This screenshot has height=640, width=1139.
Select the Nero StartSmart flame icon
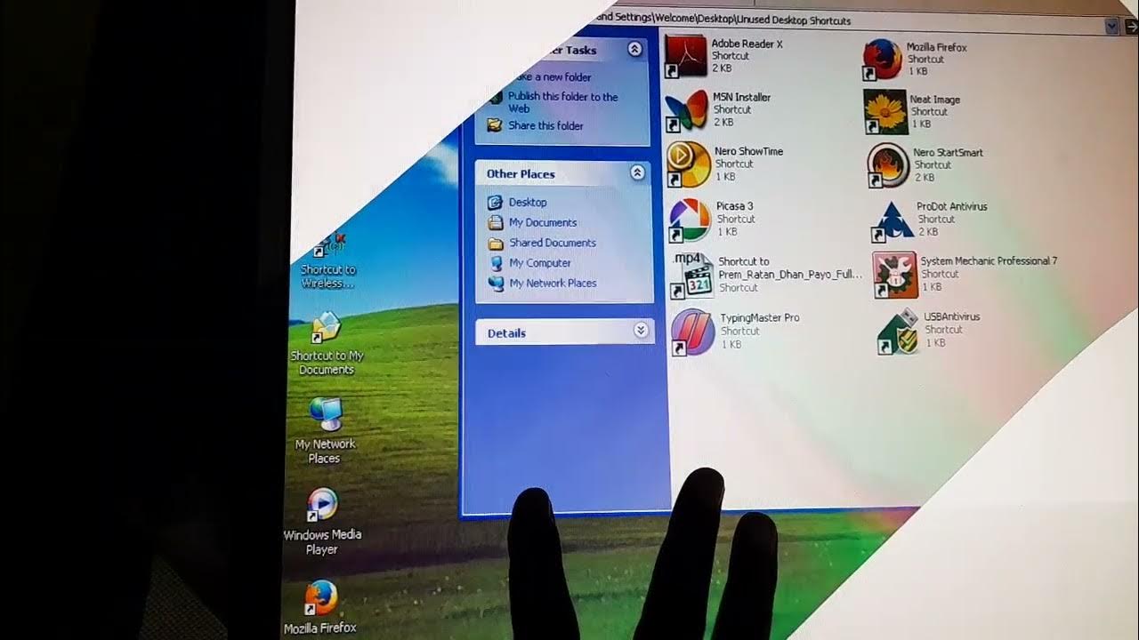pyautogui.click(x=888, y=166)
